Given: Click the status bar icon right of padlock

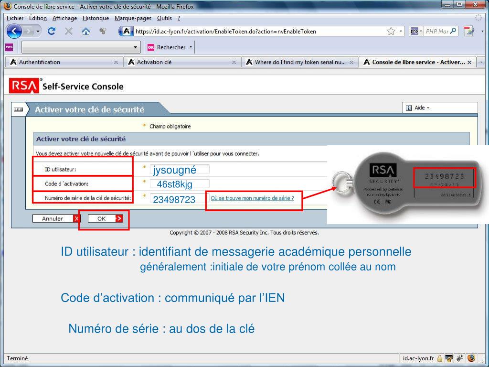Looking at the screenshot, I should pos(449,358).
